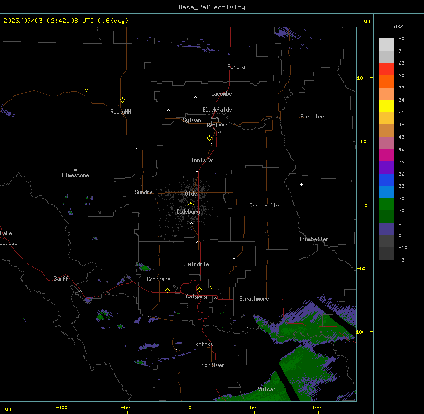Click the Innisfail town label
424x414 pixels.
(x=204, y=160)
